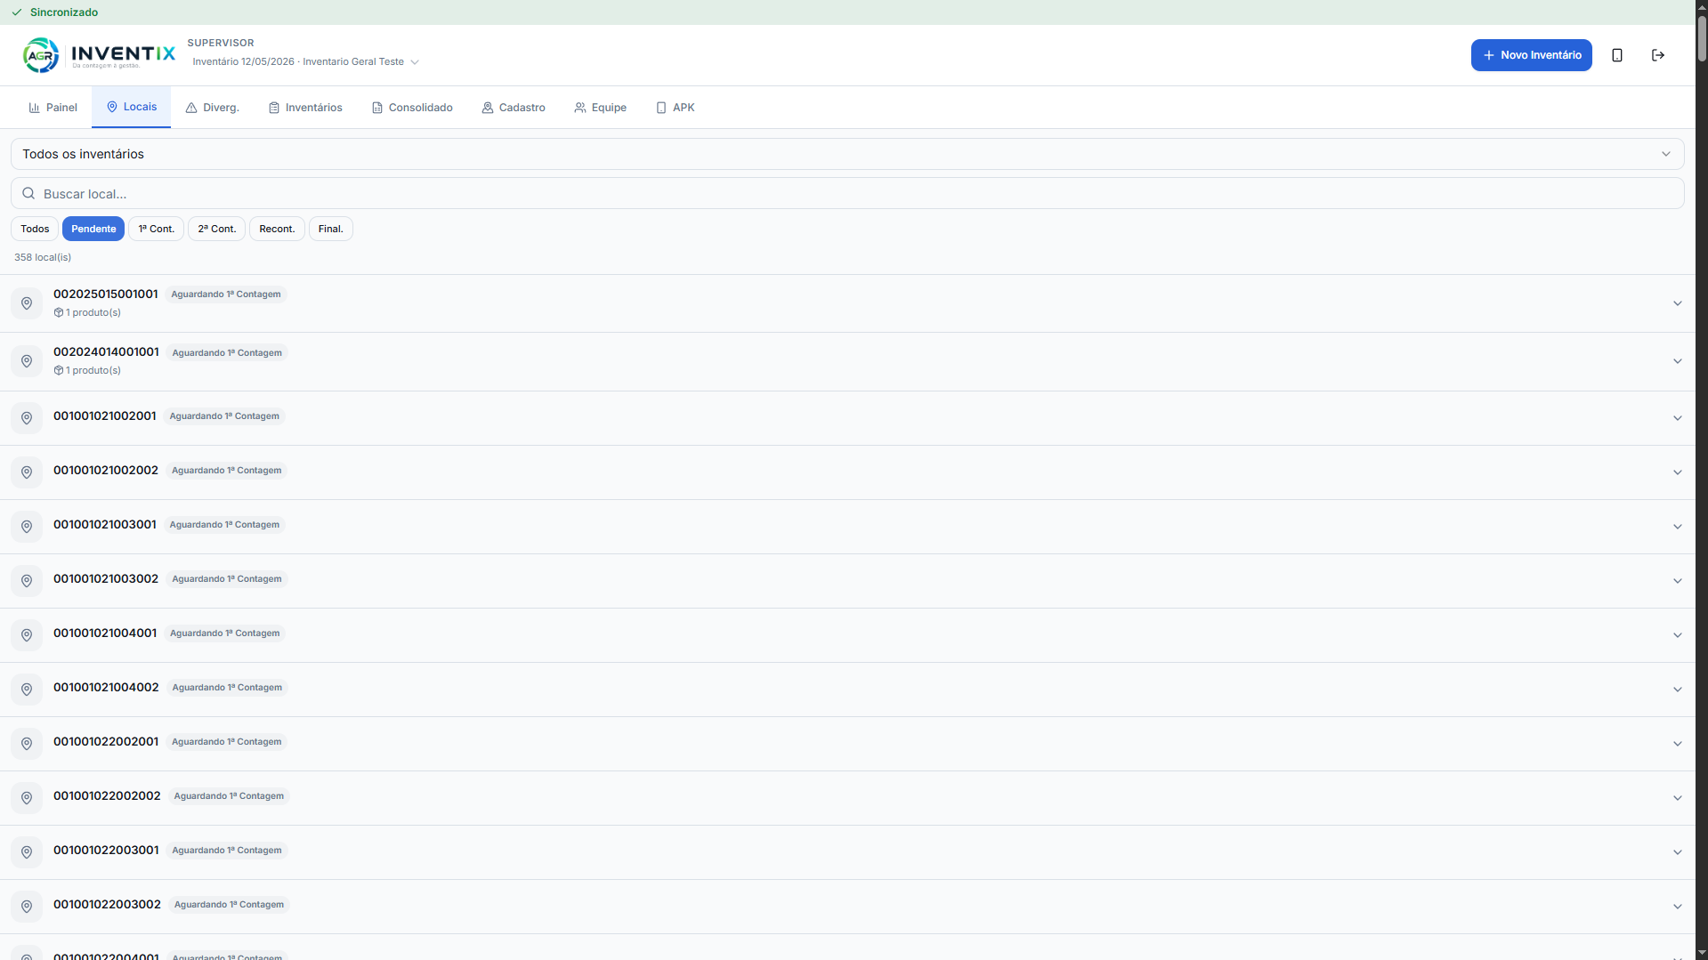The image size is (1708, 960).
Task: Expand row 001001021003002 chevron
Action: 1677,581
